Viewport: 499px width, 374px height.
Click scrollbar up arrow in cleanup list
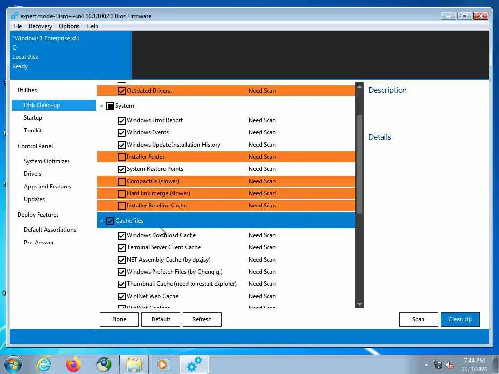pos(359,86)
